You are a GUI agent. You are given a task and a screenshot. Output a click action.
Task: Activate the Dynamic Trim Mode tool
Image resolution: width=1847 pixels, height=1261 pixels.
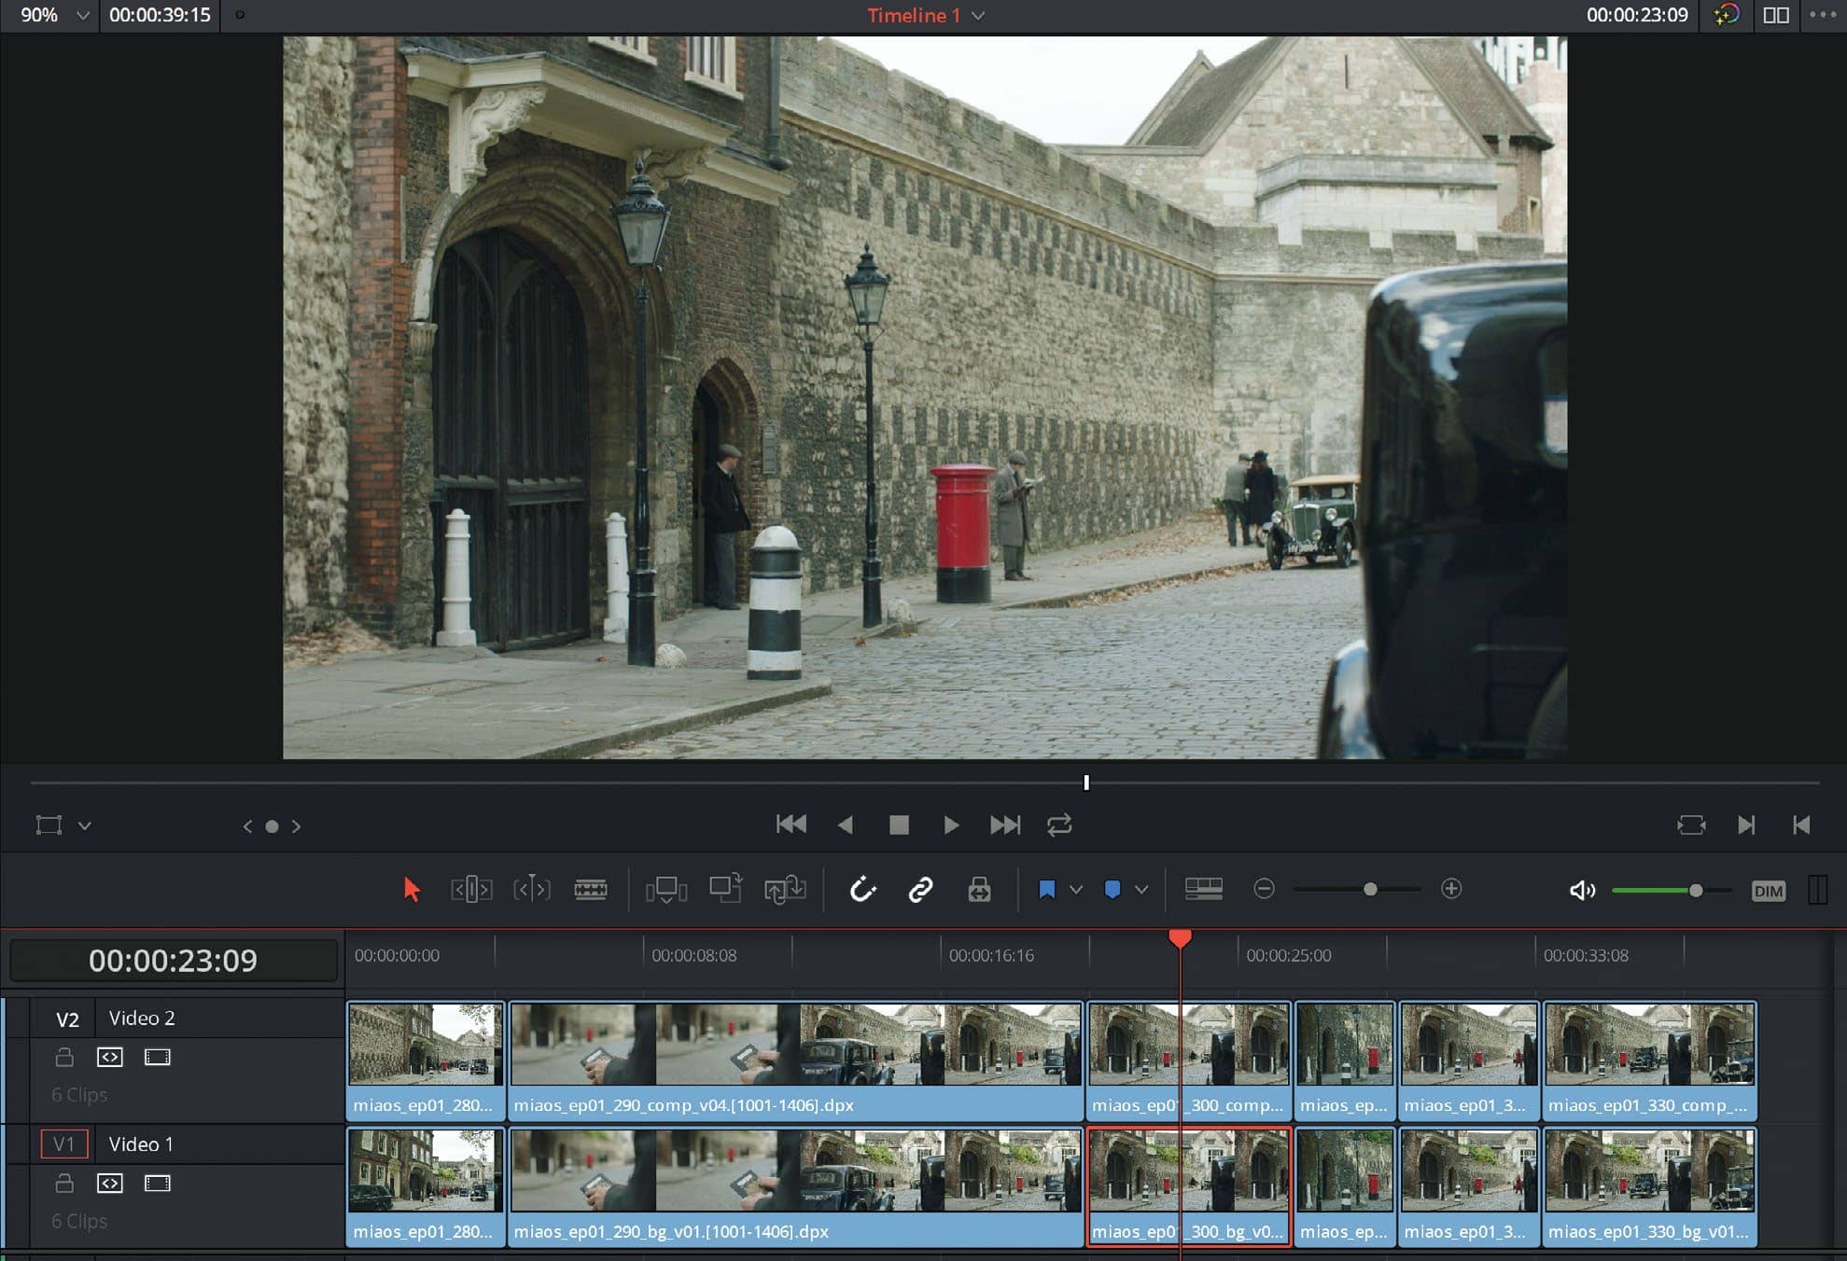pyautogui.click(x=532, y=890)
